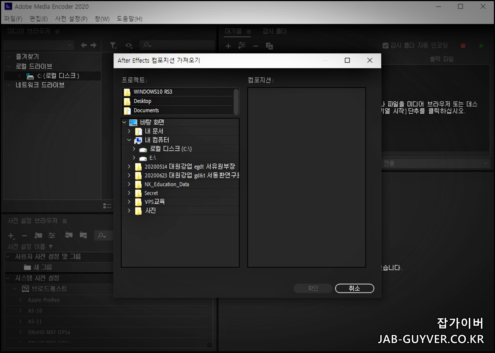Click the queue Duplicate icon
495x353 pixels.
[269, 46]
